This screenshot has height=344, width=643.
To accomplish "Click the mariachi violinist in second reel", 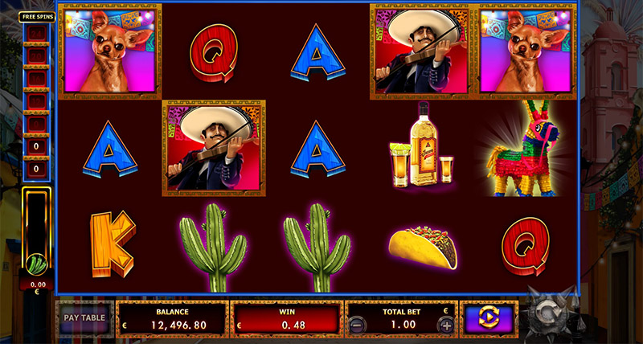I will tap(214, 148).
